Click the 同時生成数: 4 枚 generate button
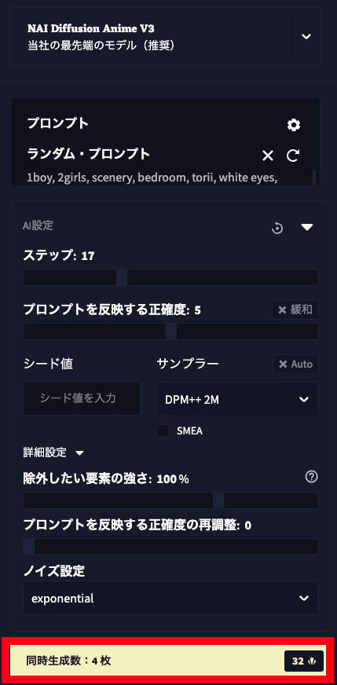Screen dimensions: 337x685 tap(168, 661)
